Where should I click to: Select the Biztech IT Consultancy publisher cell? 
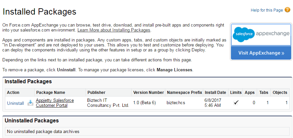[x=108, y=103]
